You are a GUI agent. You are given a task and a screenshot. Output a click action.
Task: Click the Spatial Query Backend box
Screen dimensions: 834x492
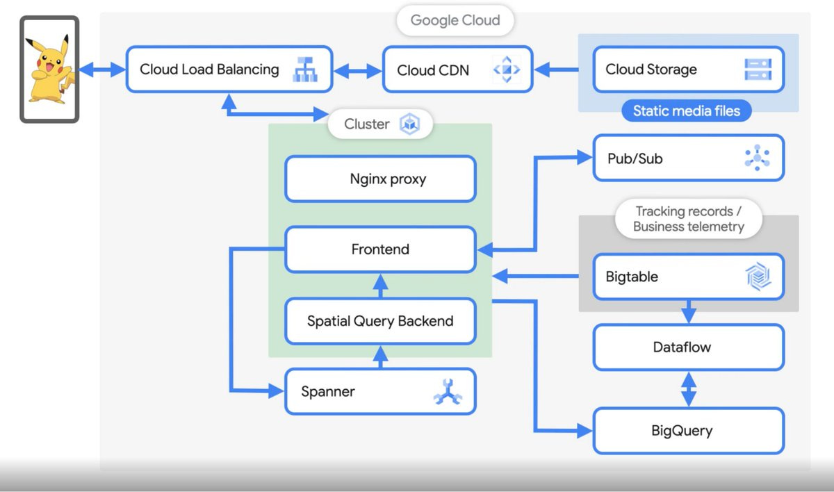coord(379,321)
